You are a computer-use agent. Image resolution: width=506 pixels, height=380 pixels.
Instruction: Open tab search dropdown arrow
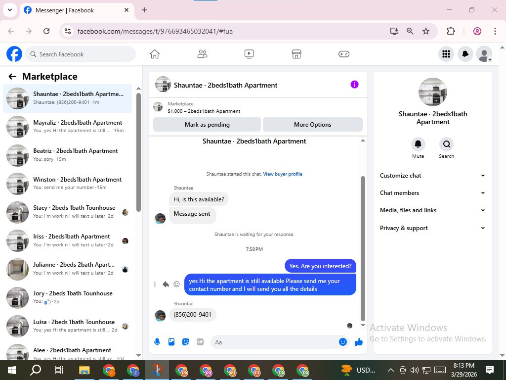point(10,10)
